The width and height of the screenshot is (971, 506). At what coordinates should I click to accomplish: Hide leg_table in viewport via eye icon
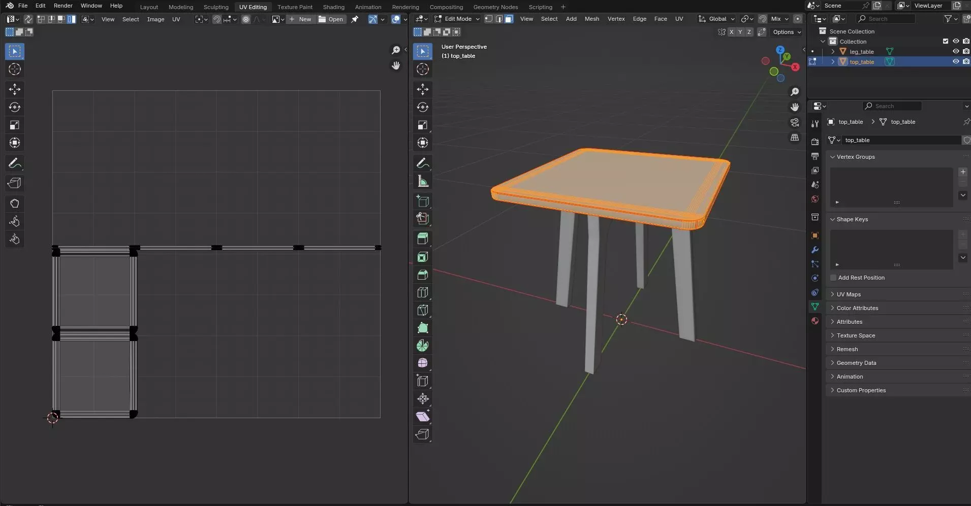point(956,51)
